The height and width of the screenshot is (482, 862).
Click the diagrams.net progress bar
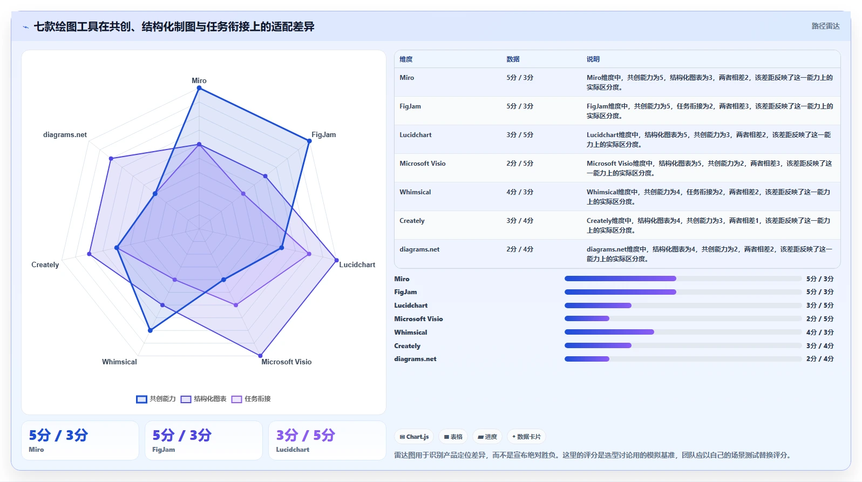(x=683, y=359)
